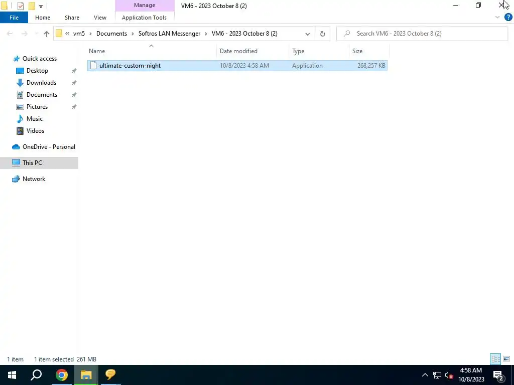Sort by the Type column header
This screenshot has width=514, height=385.
click(x=319, y=51)
